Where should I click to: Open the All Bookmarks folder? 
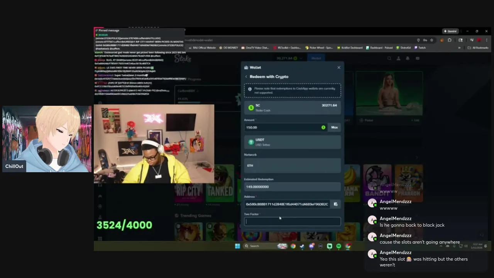point(478,48)
